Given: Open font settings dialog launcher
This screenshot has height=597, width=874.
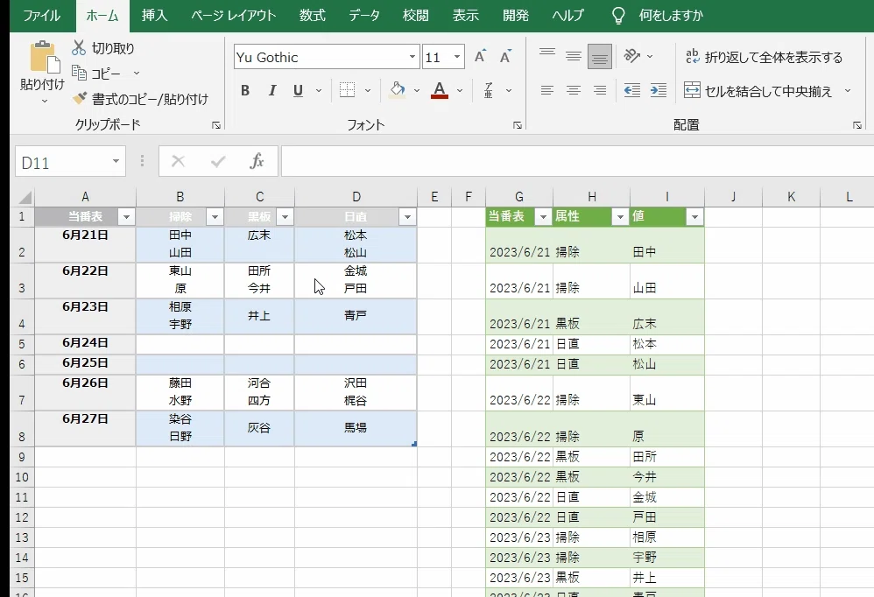Looking at the screenshot, I should click(x=518, y=125).
